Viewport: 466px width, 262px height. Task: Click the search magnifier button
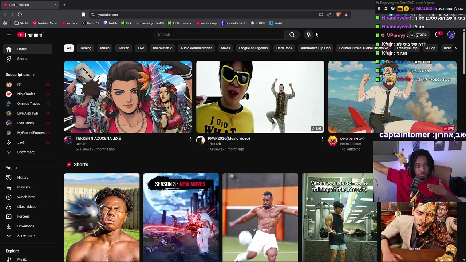[292, 35]
